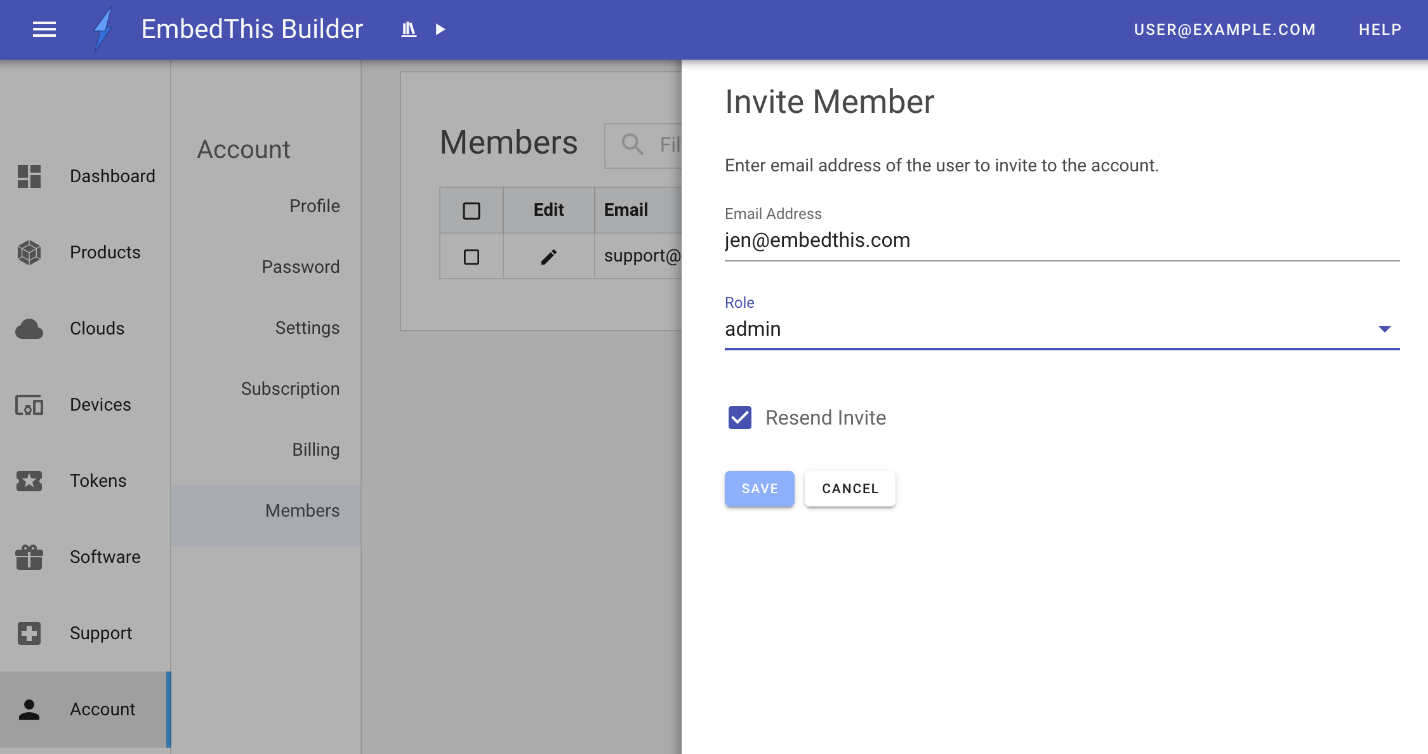Click the Devices icon in sidebar
This screenshot has height=754, width=1428.
point(29,405)
